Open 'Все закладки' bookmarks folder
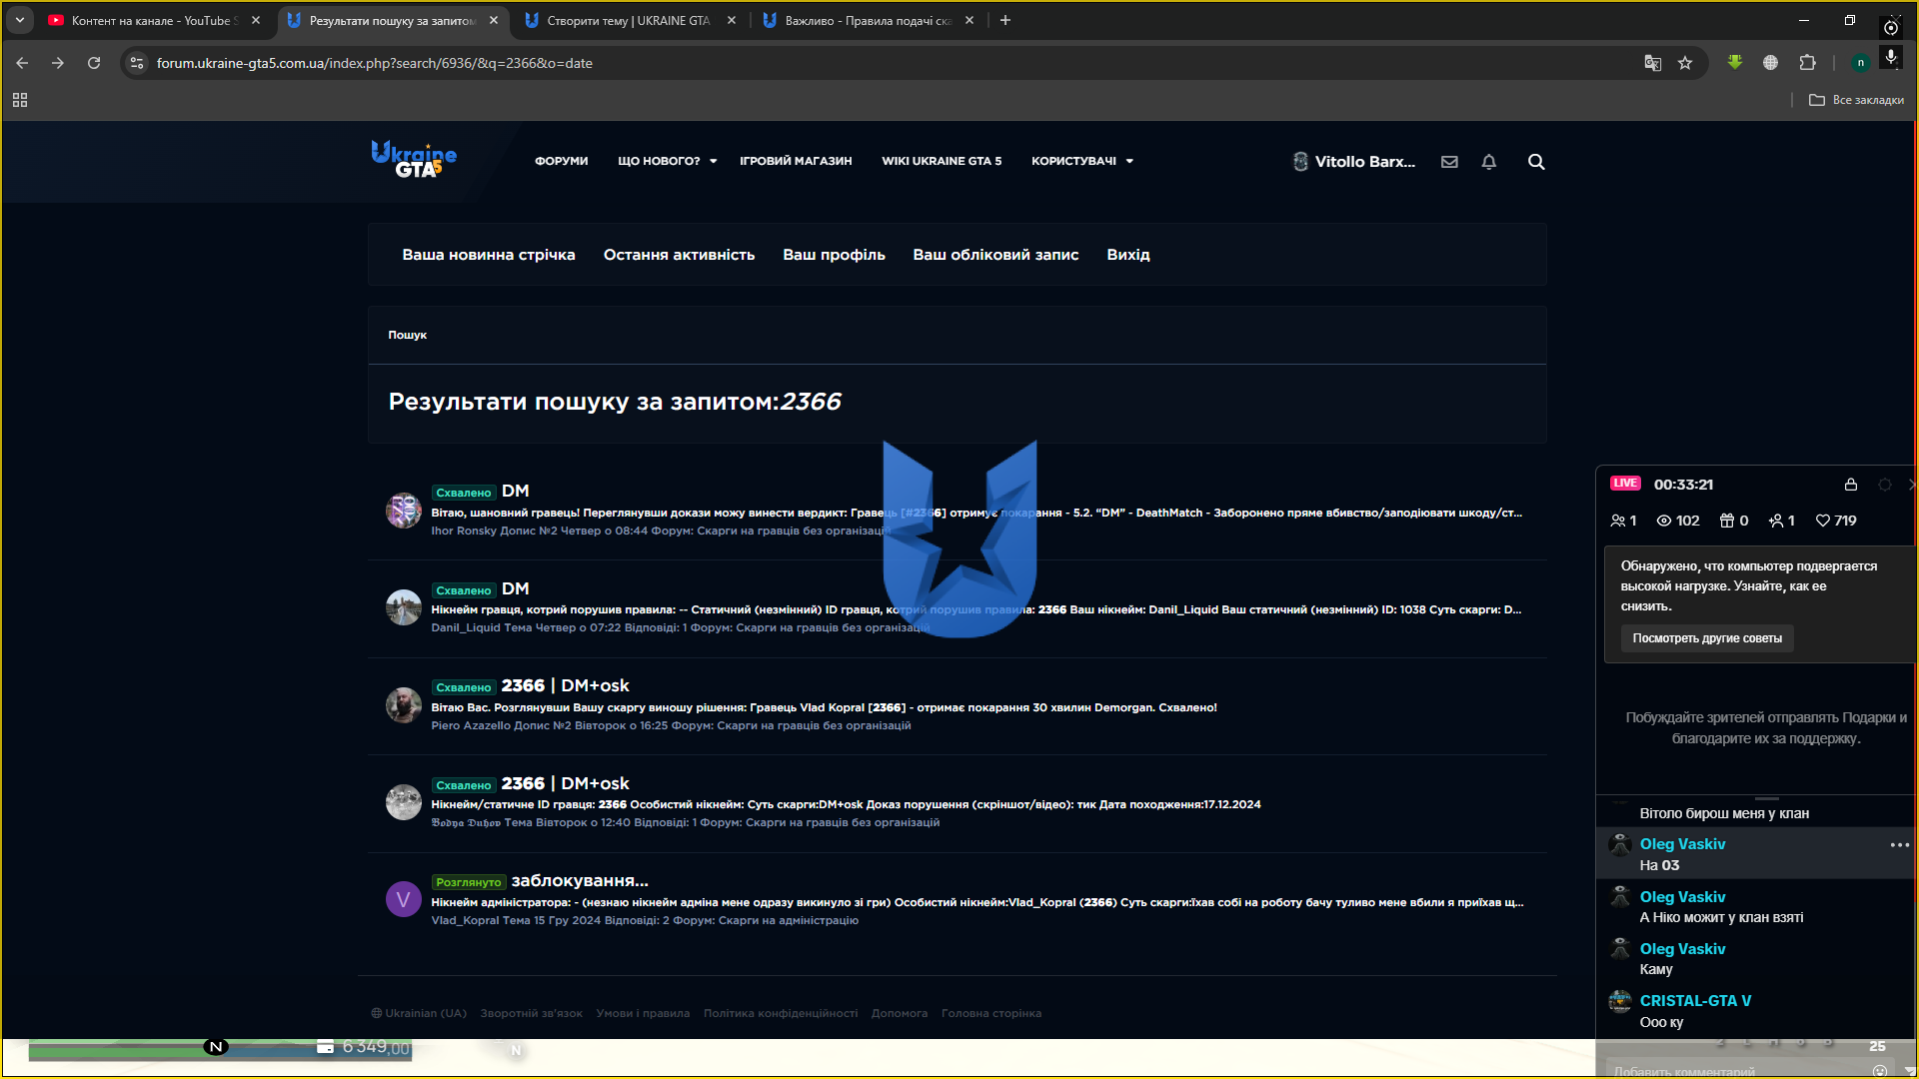The image size is (1919, 1079). point(1856,100)
